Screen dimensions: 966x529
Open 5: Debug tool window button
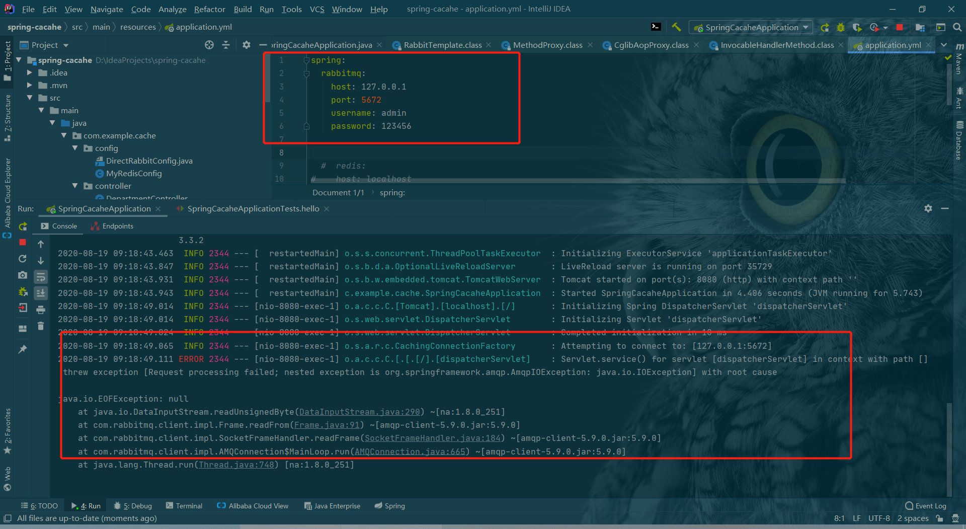point(133,506)
